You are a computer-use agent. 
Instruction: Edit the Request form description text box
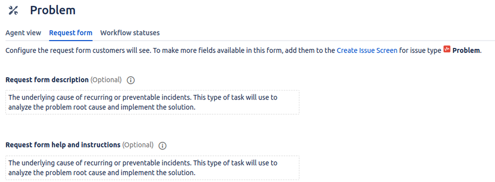[x=153, y=102]
